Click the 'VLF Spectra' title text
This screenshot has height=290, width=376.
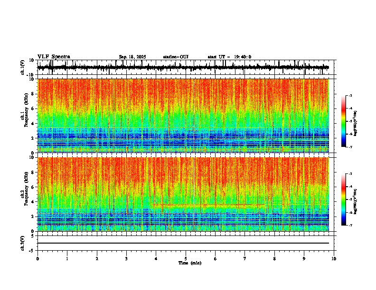pyautogui.click(x=54, y=57)
